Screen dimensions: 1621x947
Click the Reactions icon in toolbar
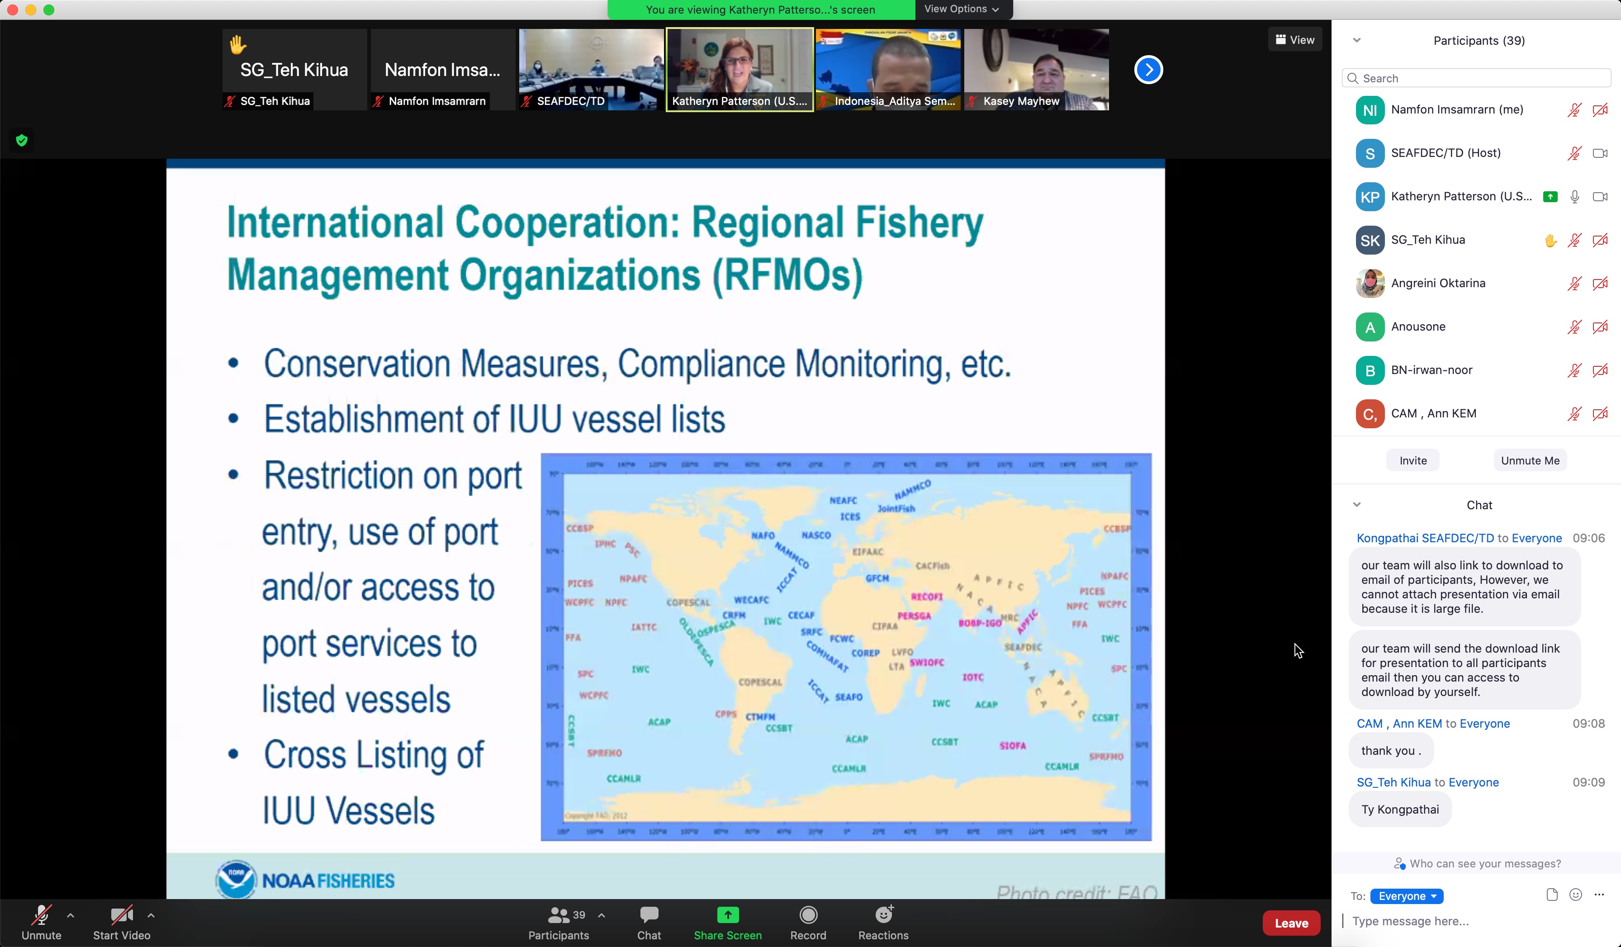point(883,915)
